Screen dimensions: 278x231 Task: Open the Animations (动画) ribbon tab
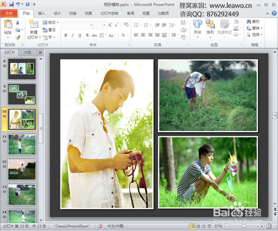88,13
